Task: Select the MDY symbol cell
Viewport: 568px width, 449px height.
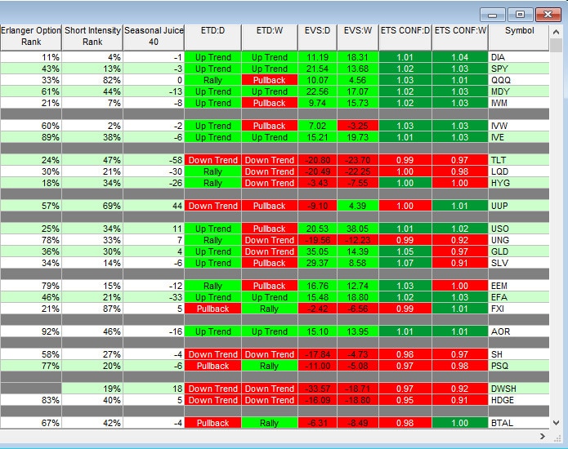Action: [519, 91]
